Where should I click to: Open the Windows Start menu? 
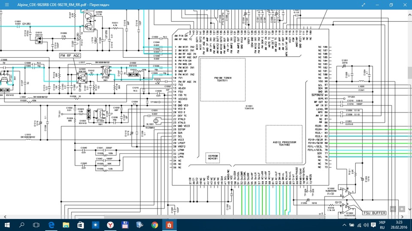pyautogui.click(x=7, y=225)
